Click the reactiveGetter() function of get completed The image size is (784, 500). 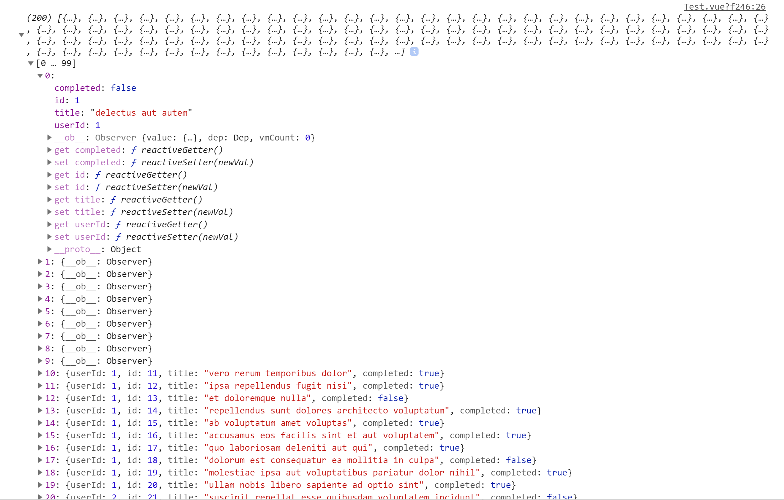click(182, 150)
